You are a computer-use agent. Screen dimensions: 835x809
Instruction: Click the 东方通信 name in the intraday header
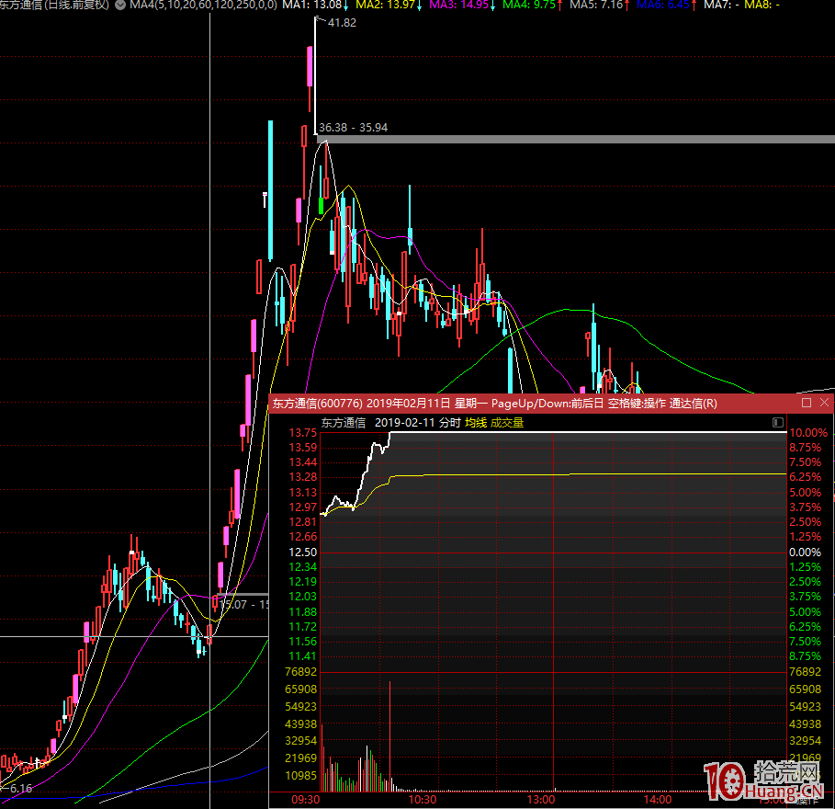point(344,423)
